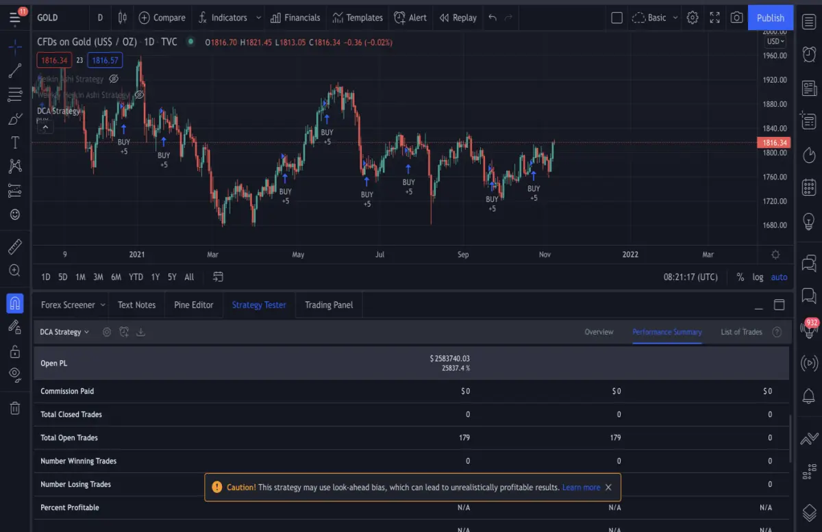The image size is (822, 532).
Task: Change the 1D interval selector
Action: pos(100,18)
